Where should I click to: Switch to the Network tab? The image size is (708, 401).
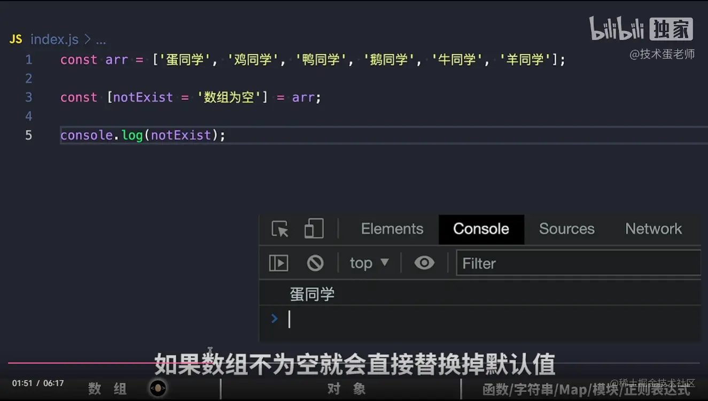pyautogui.click(x=653, y=229)
